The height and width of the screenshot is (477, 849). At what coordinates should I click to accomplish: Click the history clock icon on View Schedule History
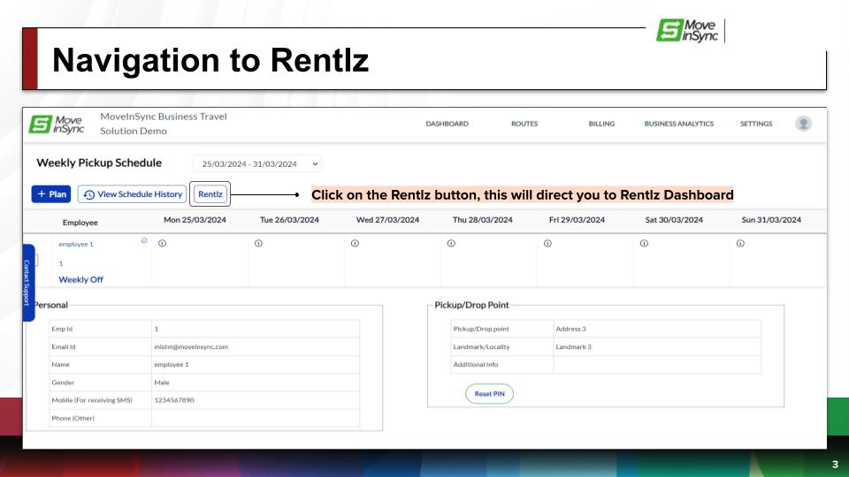88,194
